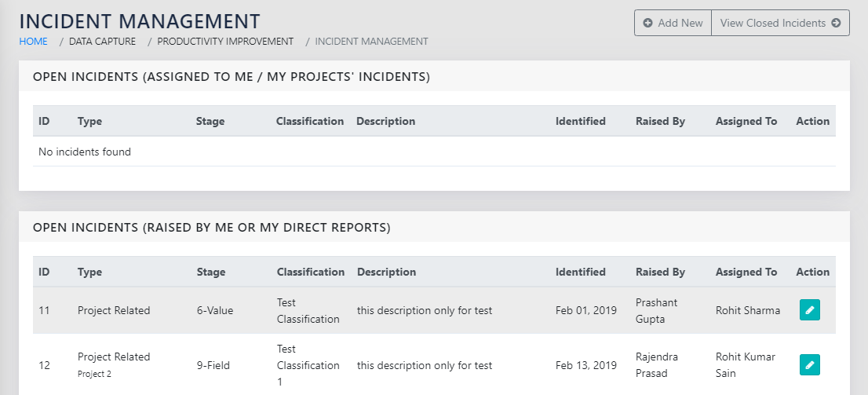
Task: Click Classification header in assigned-to-me table
Action: coord(310,121)
